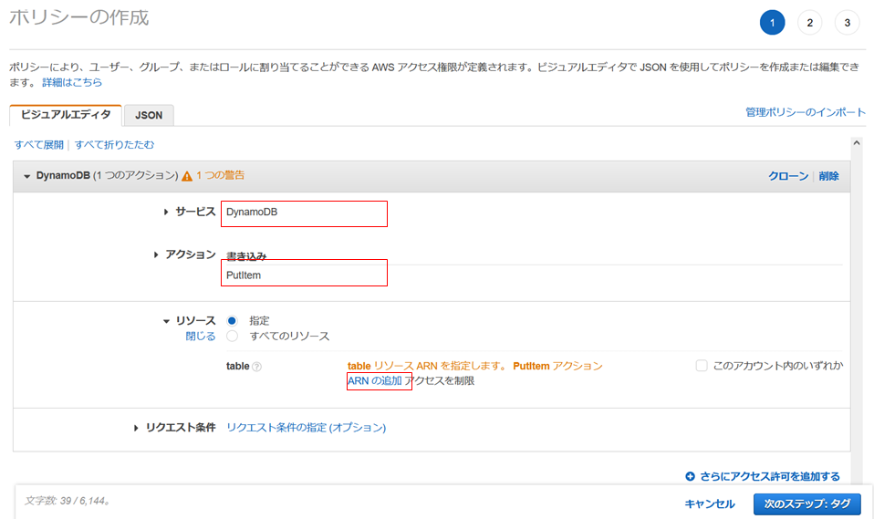Open the 詳細はこちら link
Image resolution: width=874 pixels, height=519 pixels.
pos(72,82)
